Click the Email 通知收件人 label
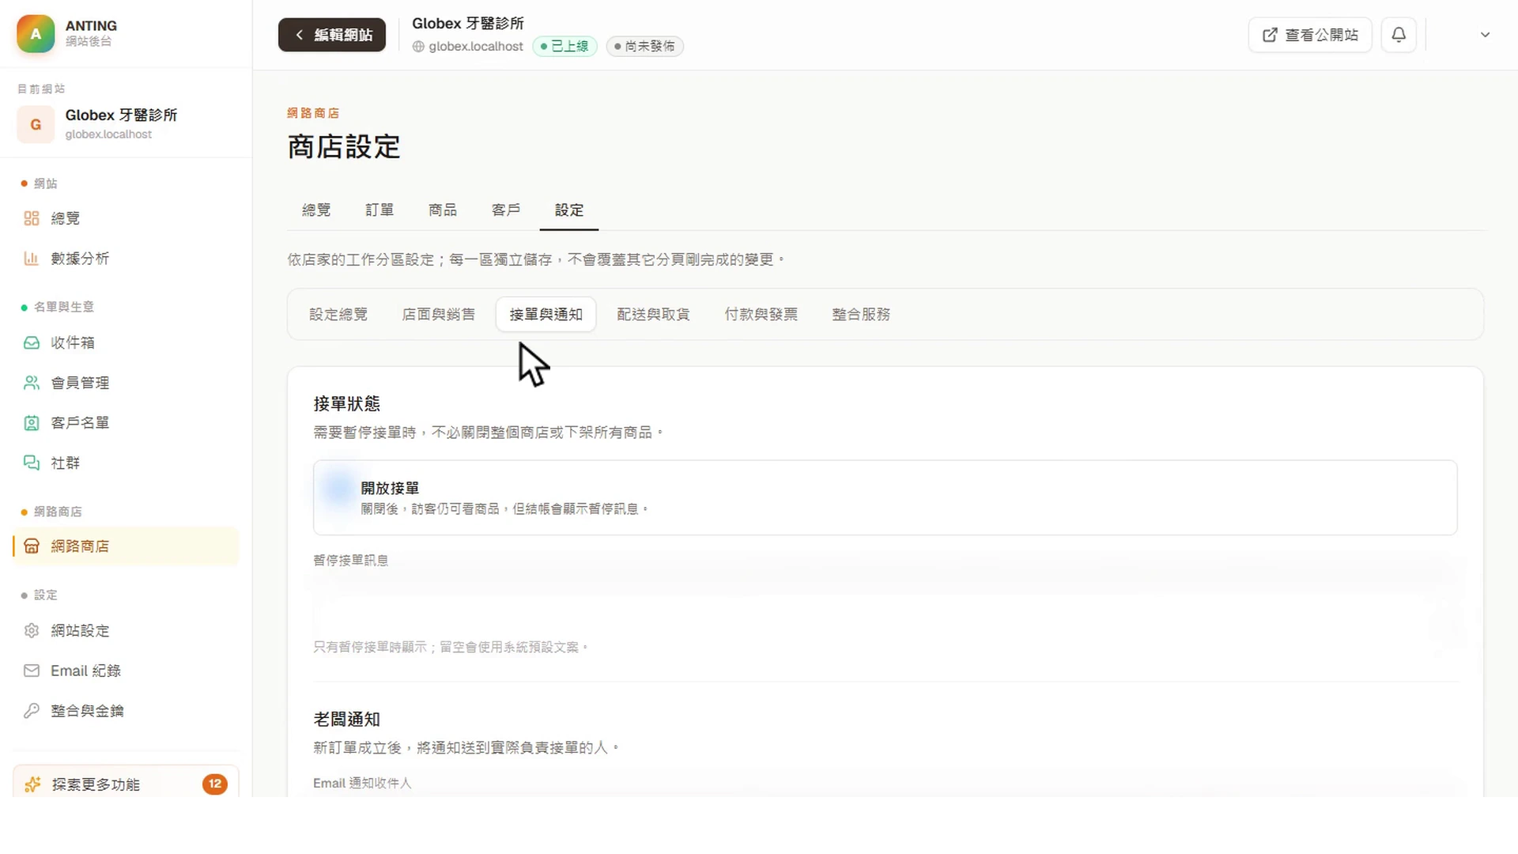Screen dimensions: 1518x854 pos(362,783)
